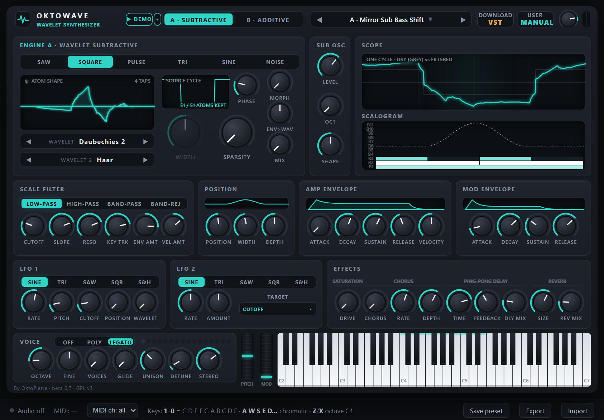604x420 pixels.
Task: Click the filter Cutoff knob
Action: pos(34,226)
